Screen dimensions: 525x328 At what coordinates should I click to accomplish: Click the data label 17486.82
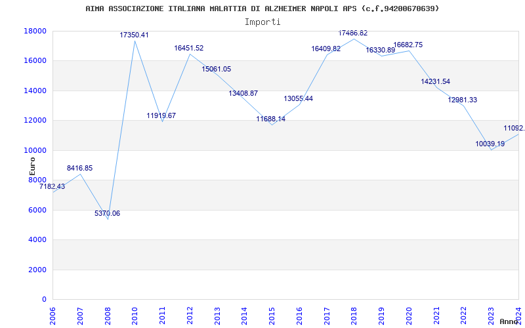(x=353, y=33)
